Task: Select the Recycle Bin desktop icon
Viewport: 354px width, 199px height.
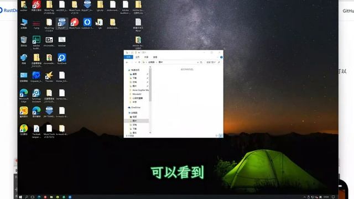Action: coord(24,41)
